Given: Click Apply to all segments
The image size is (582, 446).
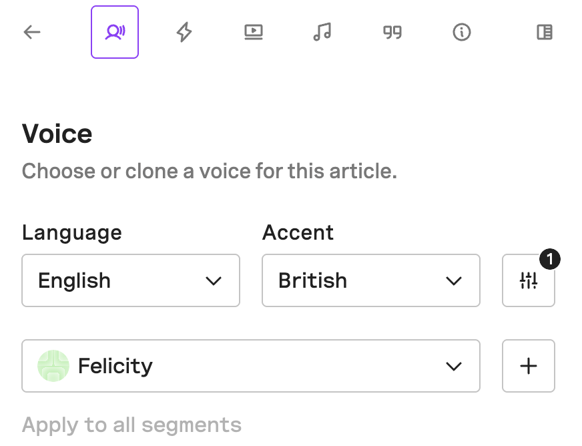Looking at the screenshot, I should [131, 425].
